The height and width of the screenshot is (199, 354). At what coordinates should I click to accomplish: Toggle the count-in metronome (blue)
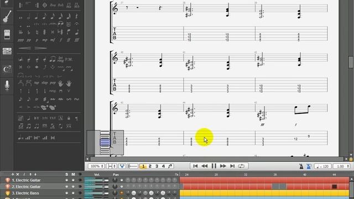pos(309,166)
